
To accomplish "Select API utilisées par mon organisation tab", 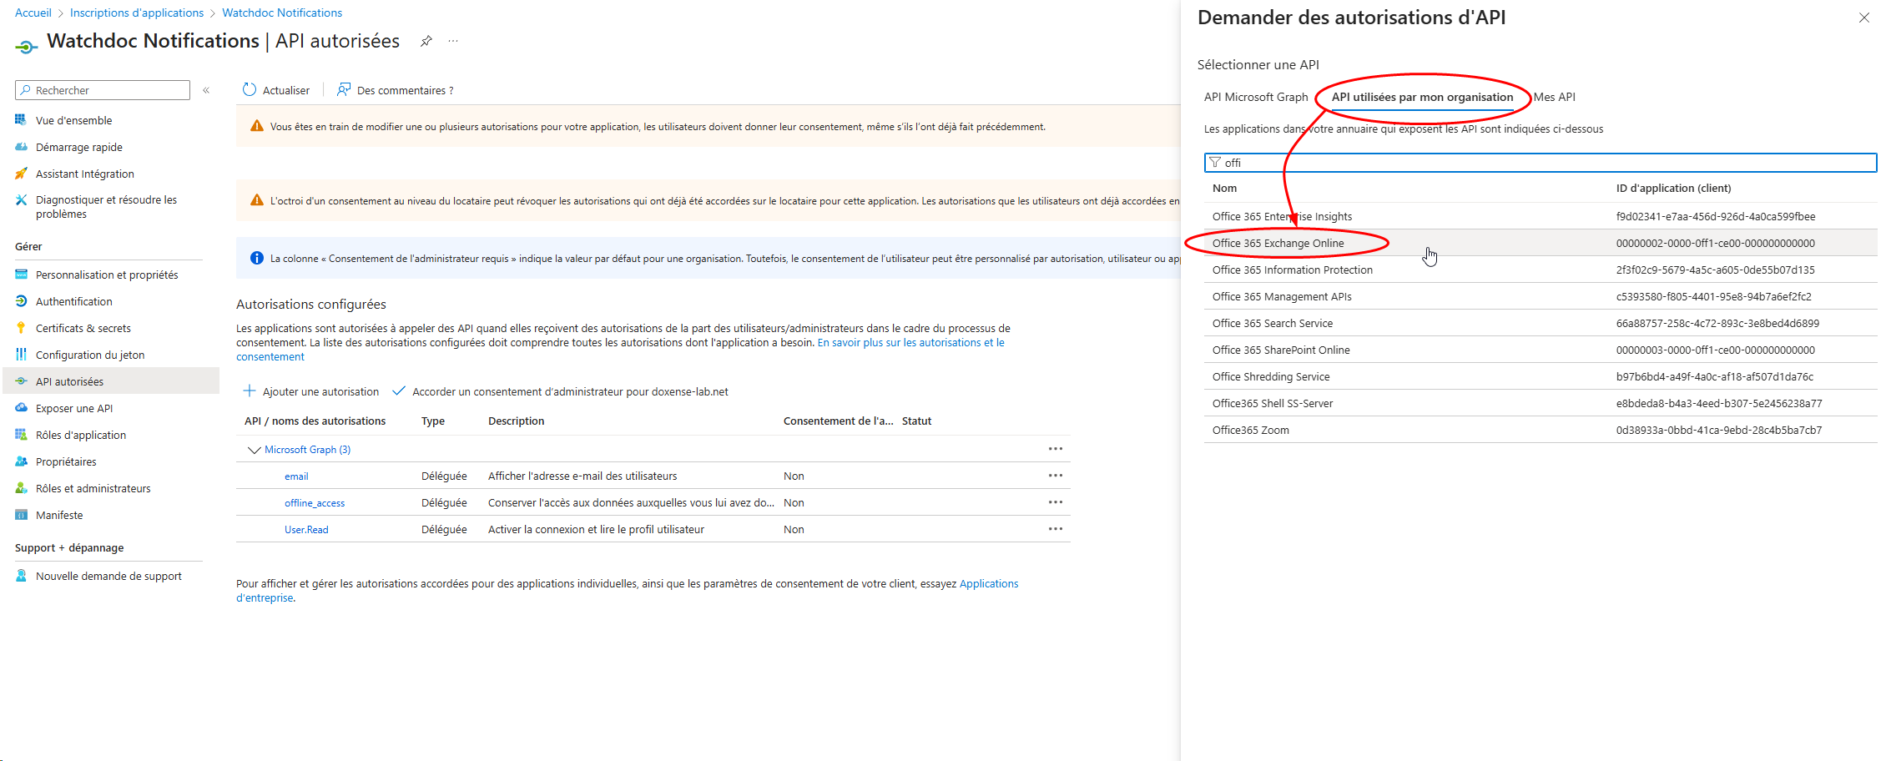I will tap(1422, 97).
